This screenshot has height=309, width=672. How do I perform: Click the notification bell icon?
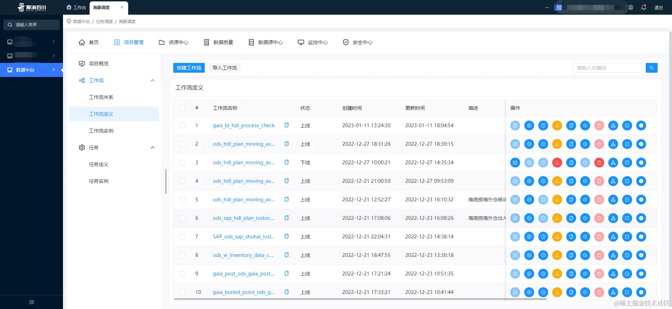644,7
